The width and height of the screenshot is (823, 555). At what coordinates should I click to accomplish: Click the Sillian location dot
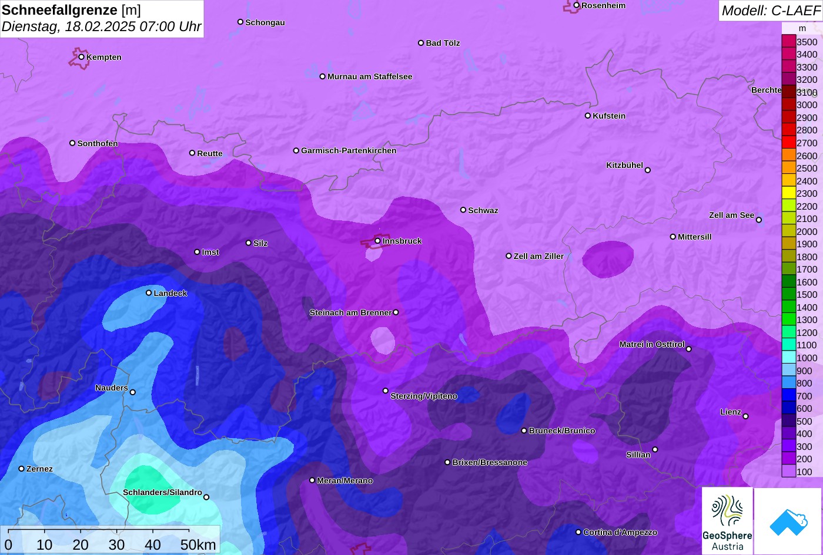tap(655, 450)
